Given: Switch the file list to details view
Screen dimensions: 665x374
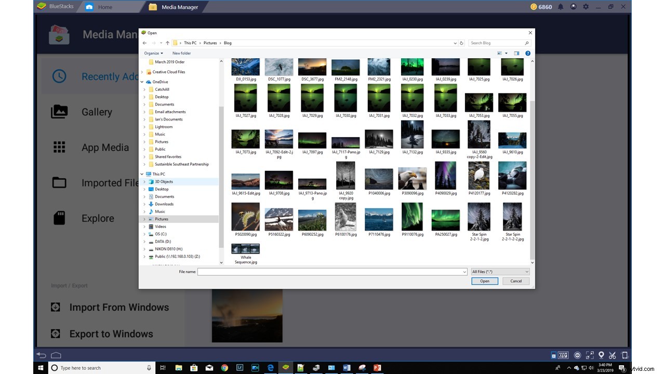Looking at the screenshot, I should tap(507, 53).
